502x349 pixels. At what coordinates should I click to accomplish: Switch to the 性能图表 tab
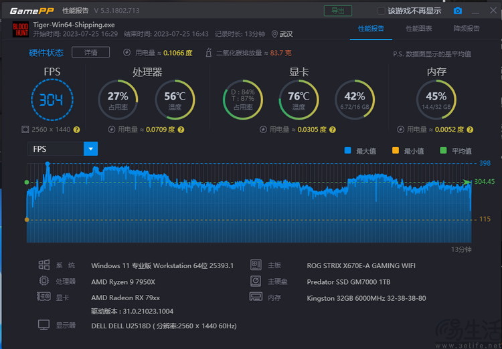(x=419, y=29)
